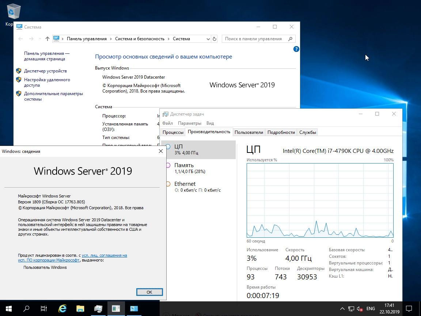Open the Windows Start menu
The image size is (421, 316).
pyautogui.click(x=9, y=308)
